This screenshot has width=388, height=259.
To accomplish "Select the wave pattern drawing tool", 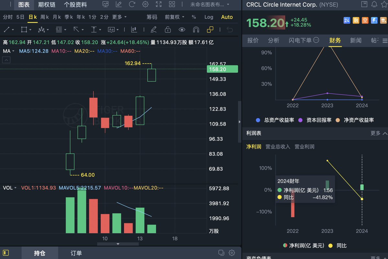I will [41, 30].
